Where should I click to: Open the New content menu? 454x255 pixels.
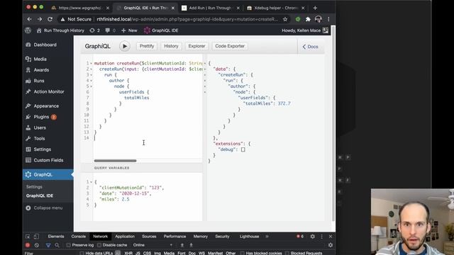pos(129,30)
